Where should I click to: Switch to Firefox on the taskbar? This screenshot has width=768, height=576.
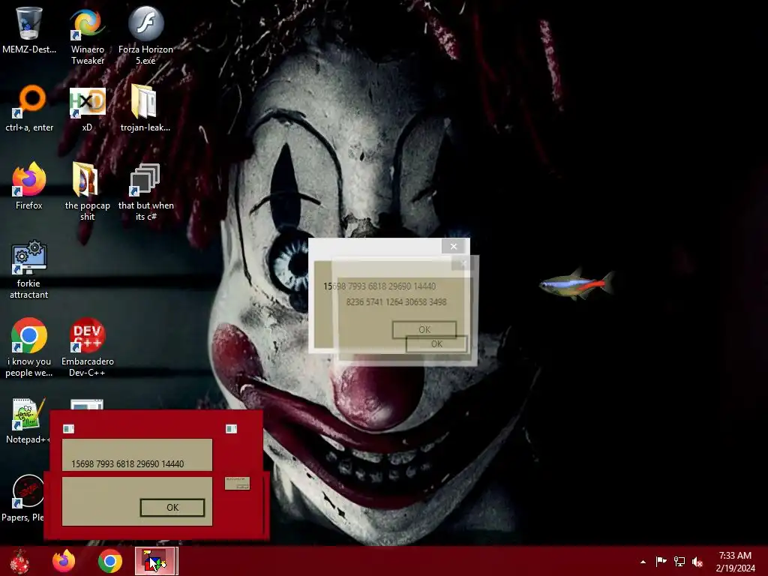[x=64, y=561]
